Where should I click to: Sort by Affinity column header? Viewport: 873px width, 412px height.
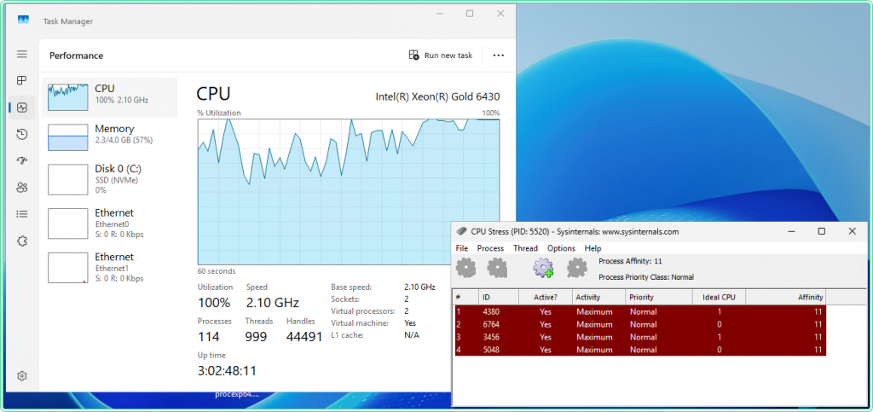tap(785, 298)
